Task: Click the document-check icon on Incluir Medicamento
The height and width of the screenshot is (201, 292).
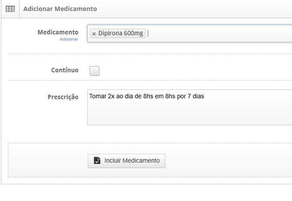Action: [97, 160]
